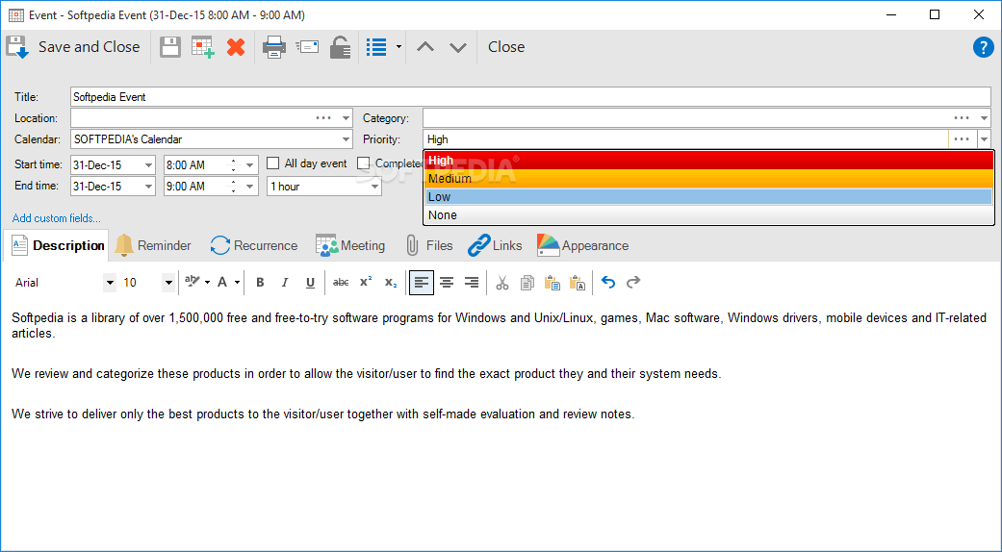Screen dimensions: 1002x552
Task: Select None priority option
Action: coord(708,215)
